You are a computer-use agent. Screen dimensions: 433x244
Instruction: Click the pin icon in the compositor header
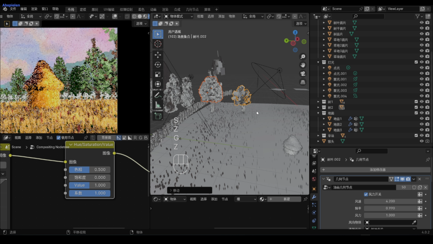(86, 138)
